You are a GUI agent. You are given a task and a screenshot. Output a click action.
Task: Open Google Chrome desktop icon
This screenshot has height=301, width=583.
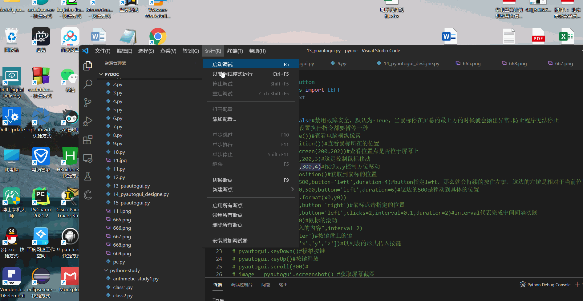click(x=158, y=37)
